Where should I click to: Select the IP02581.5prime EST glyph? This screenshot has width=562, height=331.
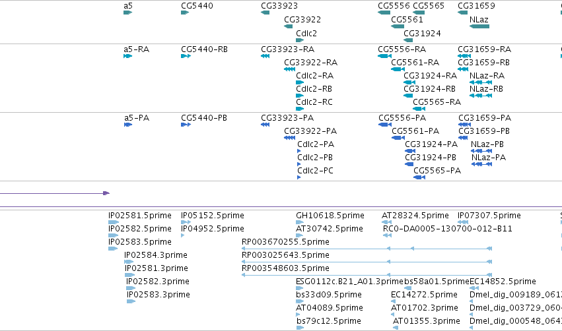[114, 222]
